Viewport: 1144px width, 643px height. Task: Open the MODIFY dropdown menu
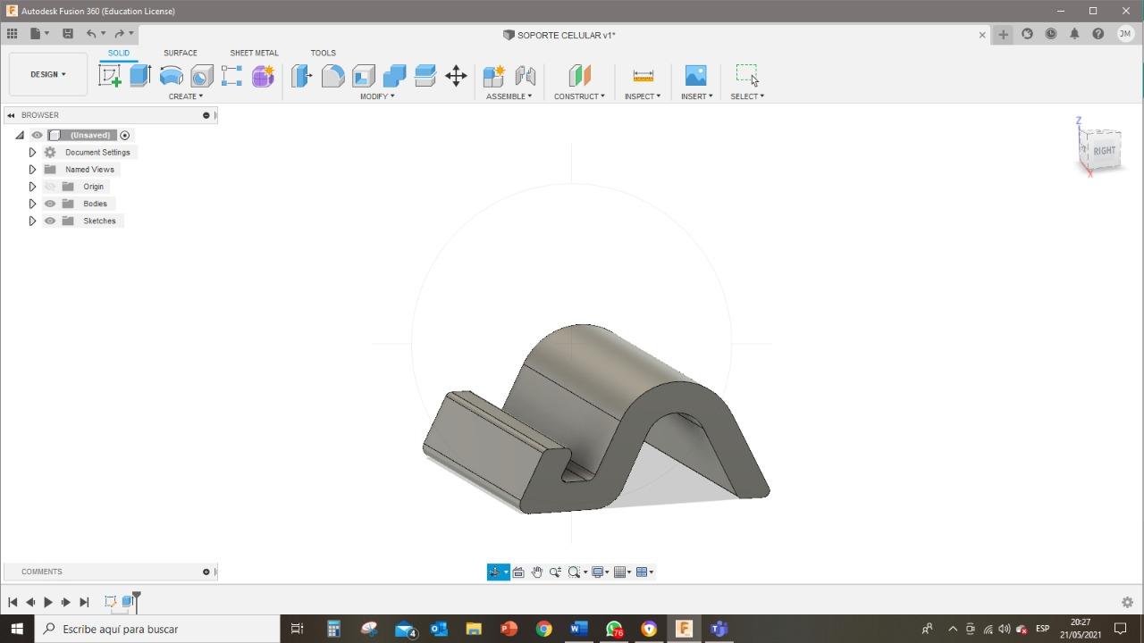377,96
